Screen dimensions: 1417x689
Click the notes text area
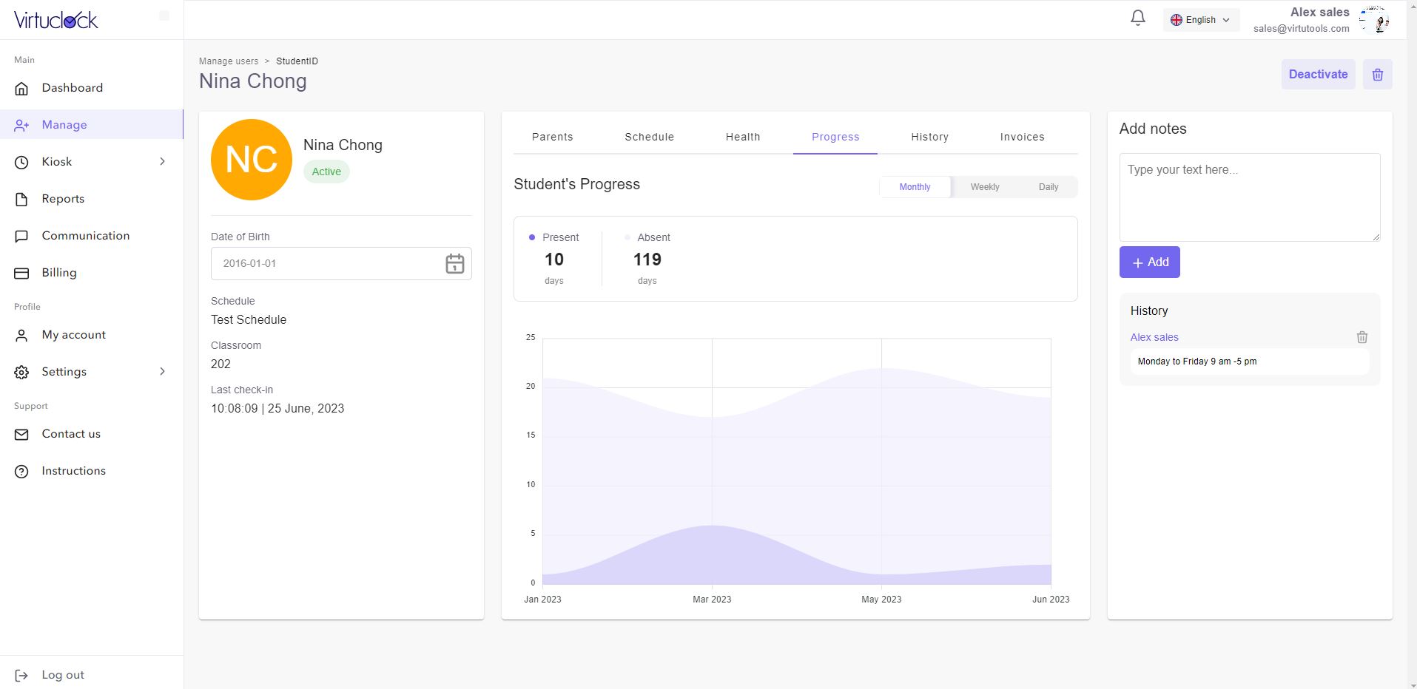[x=1249, y=197]
